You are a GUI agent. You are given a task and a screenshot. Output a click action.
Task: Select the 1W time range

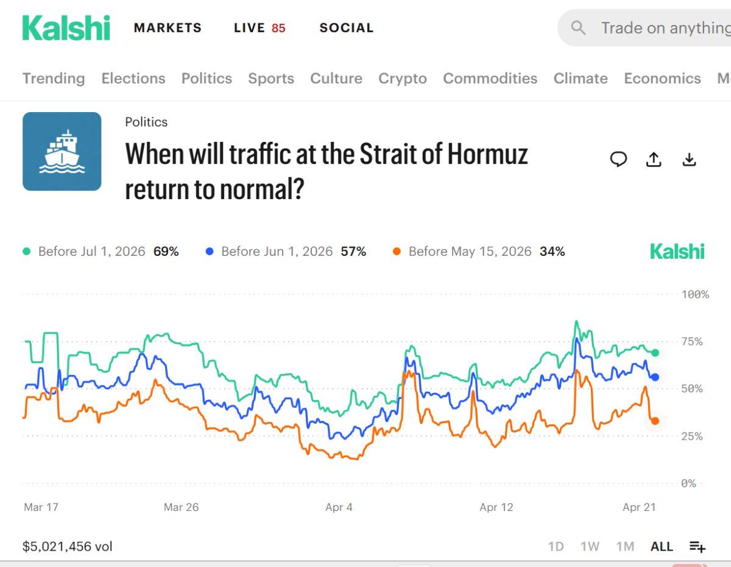(590, 546)
